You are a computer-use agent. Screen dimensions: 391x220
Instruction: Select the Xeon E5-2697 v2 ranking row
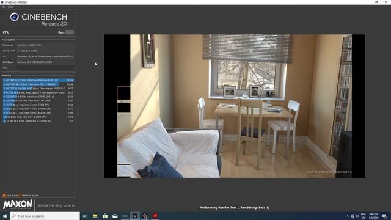click(x=38, y=97)
